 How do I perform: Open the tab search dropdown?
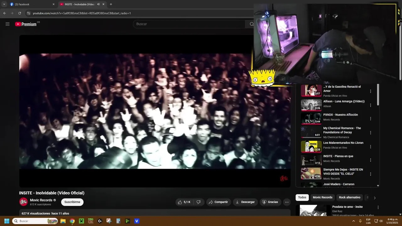click(4, 4)
